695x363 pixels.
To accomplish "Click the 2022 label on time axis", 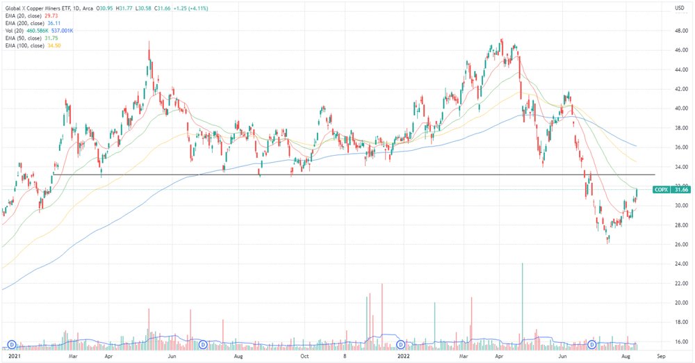I will [x=403, y=356].
